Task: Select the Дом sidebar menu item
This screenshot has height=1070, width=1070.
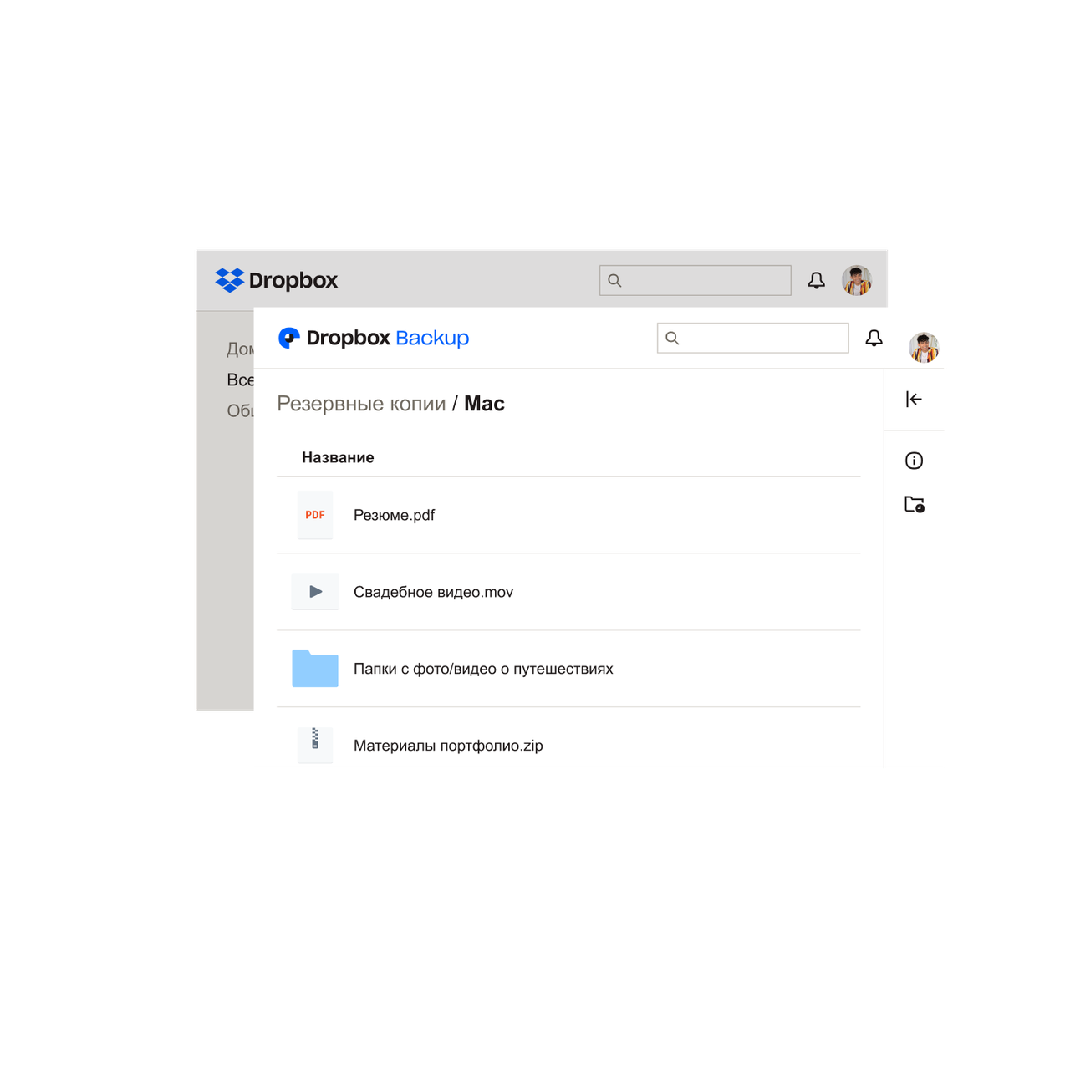Action: click(241, 349)
